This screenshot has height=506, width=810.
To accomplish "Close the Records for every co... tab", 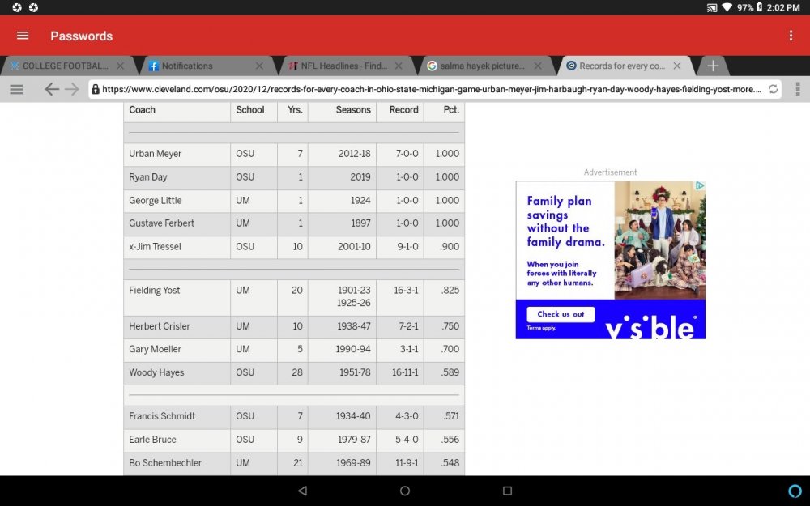I will pos(677,66).
